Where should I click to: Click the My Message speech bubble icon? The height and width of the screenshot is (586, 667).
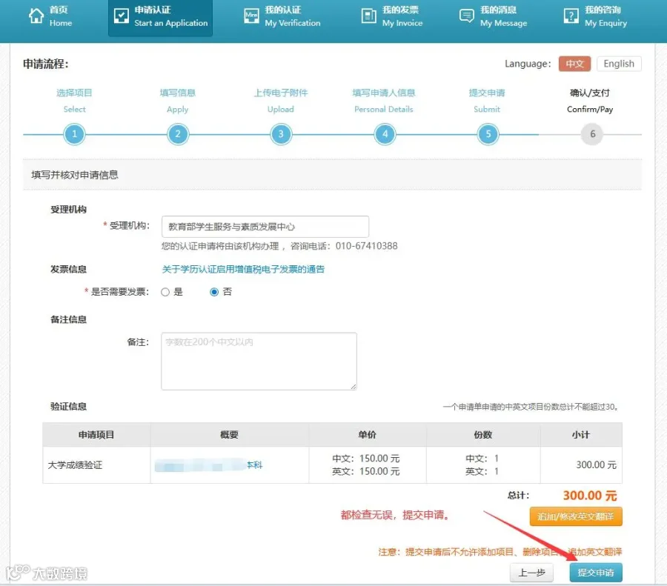coord(466,16)
